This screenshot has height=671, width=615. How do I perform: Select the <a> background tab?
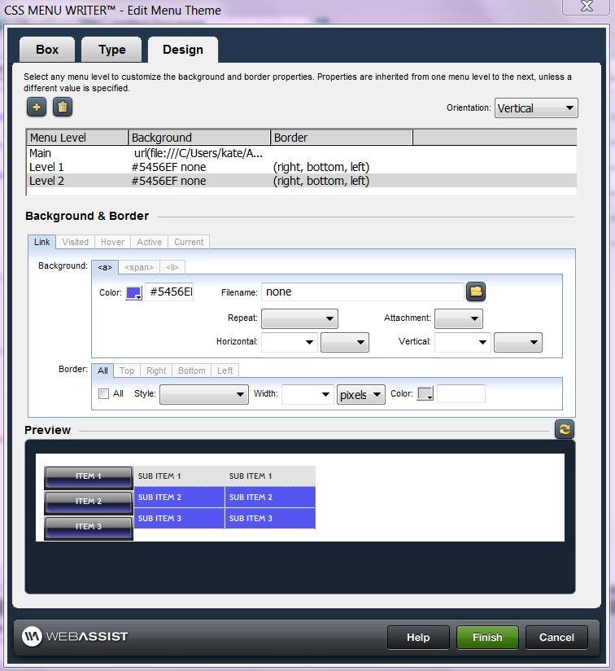(x=105, y=267)
